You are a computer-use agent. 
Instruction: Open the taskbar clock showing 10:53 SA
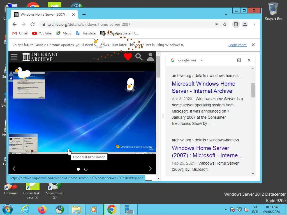(272, 209)
